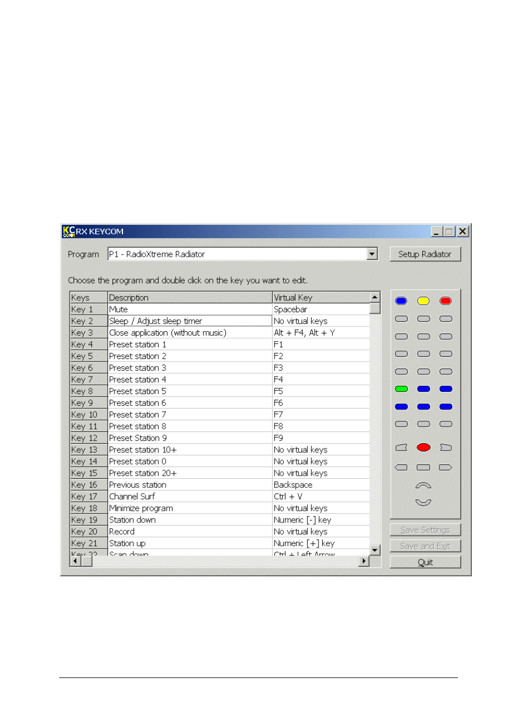
Task: Select the 'Preset Station 9' description
Action: coord(190,438)
